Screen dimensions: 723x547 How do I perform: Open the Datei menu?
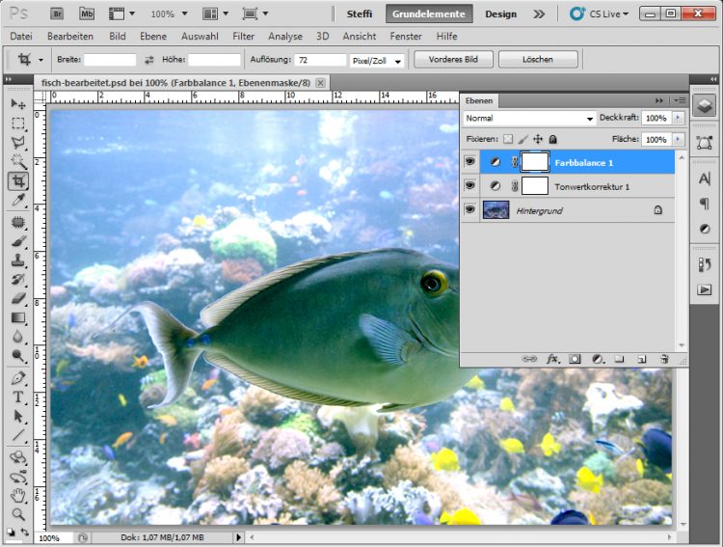pos(21,36)
